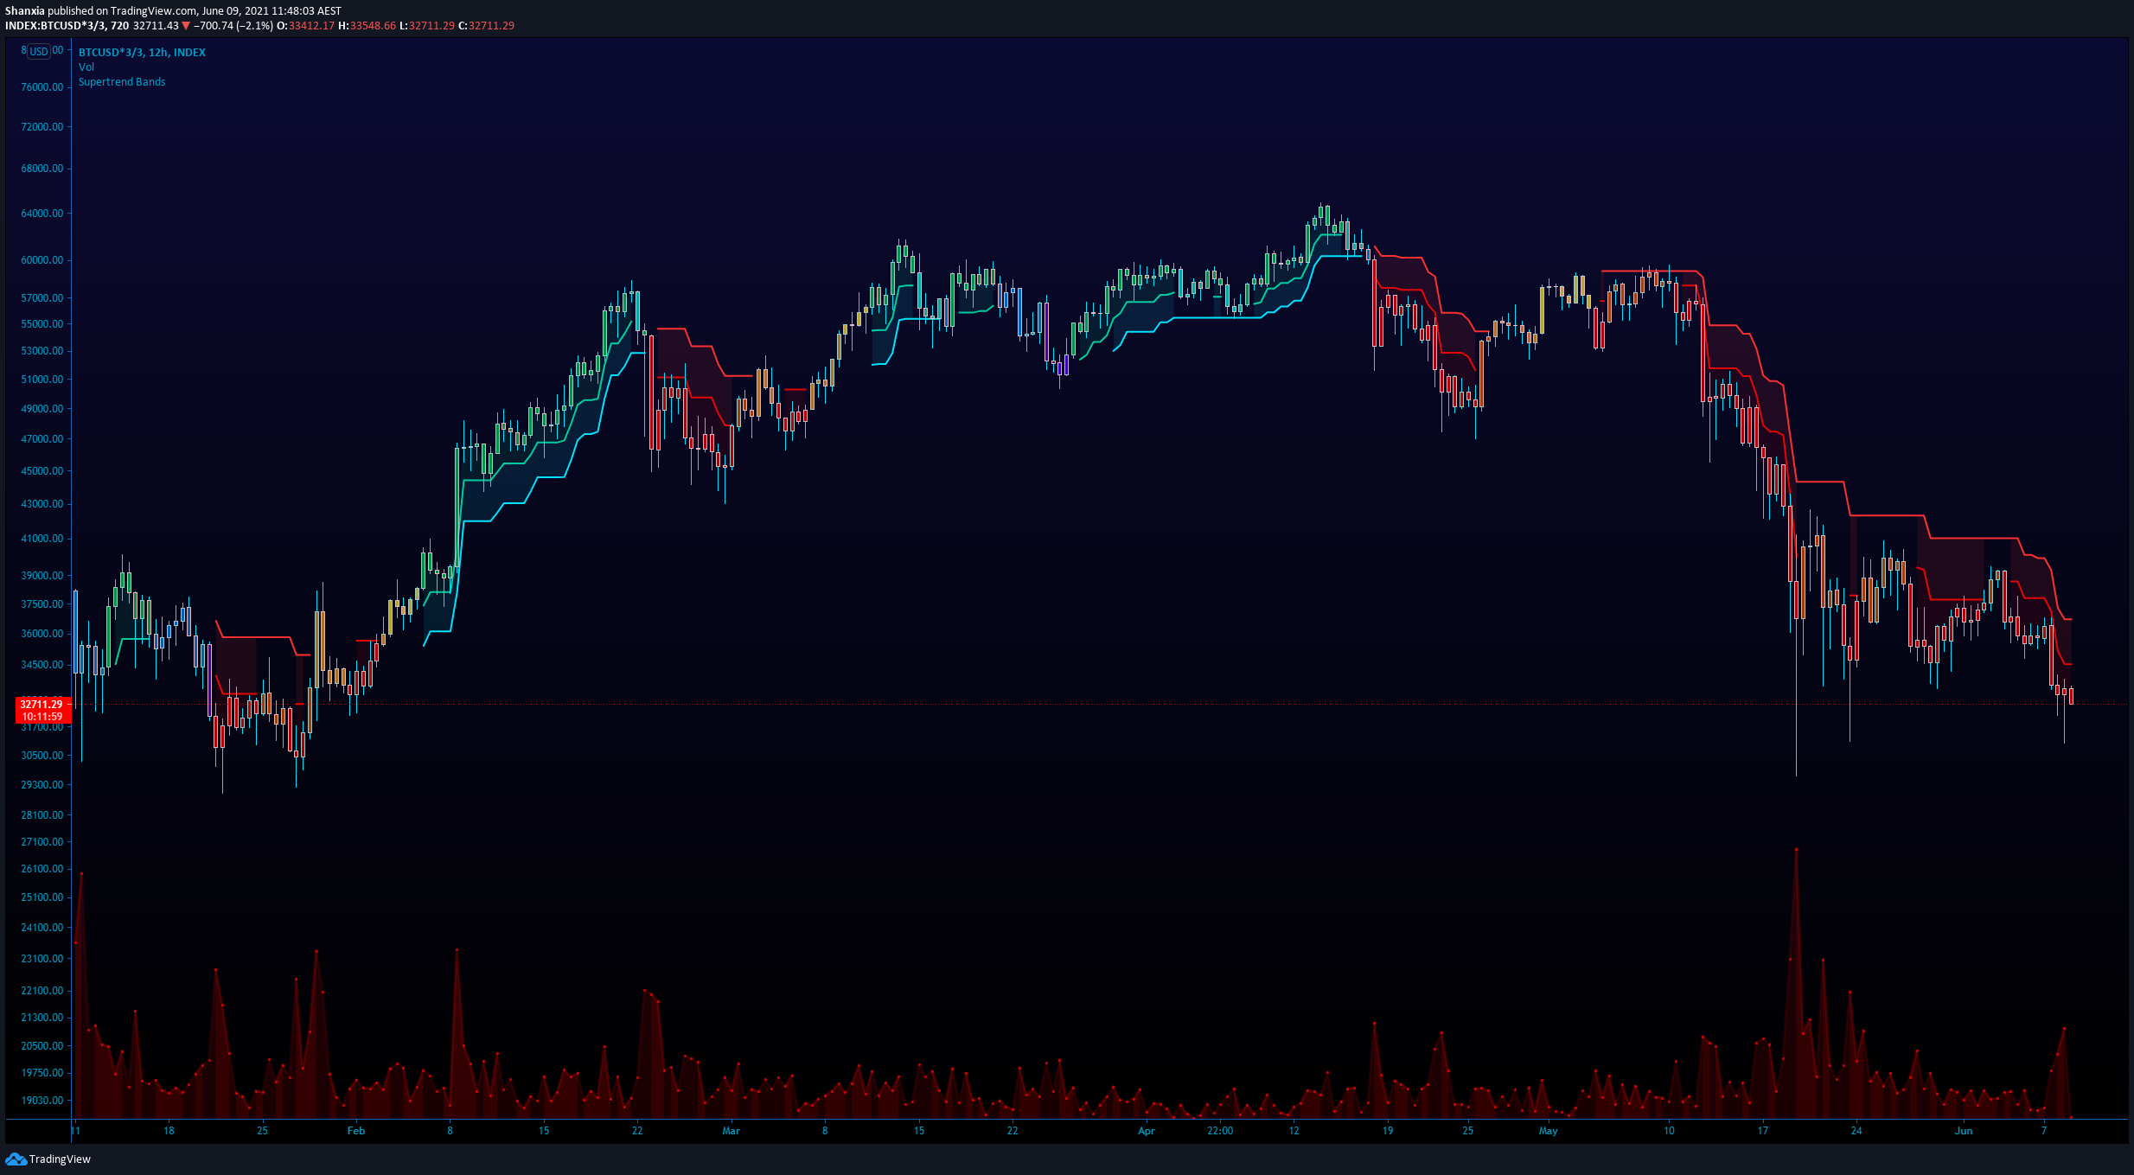This screenshot has height=1175, width=2134.
Task: Click the Supertrend Bands legend label
Action: tap(122, 82)
